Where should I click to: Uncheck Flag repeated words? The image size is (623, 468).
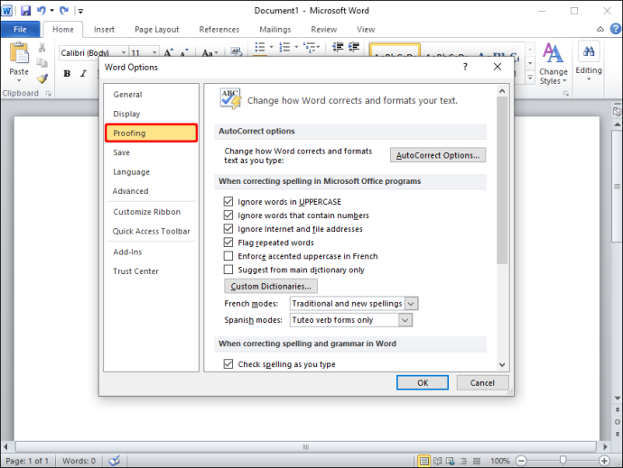[x=228, y=243]
